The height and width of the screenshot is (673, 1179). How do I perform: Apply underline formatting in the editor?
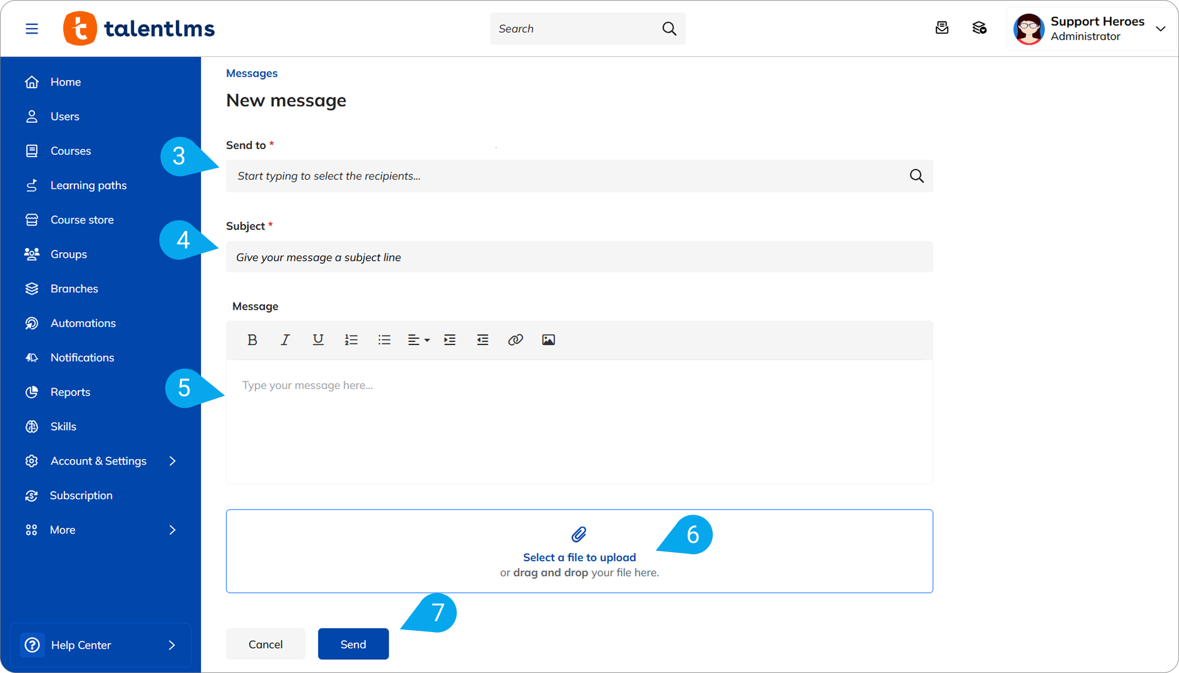[318, 340]
